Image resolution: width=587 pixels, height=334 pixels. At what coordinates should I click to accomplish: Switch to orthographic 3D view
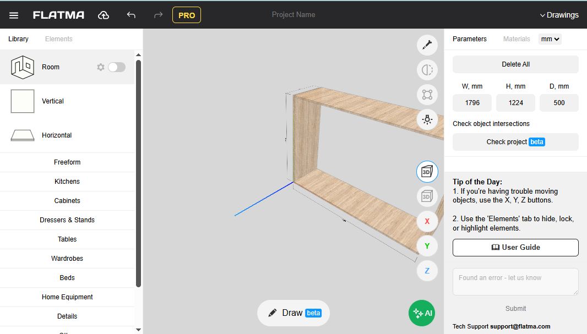pos(427,196)
